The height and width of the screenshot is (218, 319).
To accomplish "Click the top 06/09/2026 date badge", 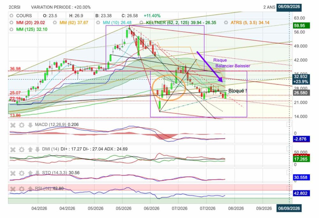I will [289, 7].
